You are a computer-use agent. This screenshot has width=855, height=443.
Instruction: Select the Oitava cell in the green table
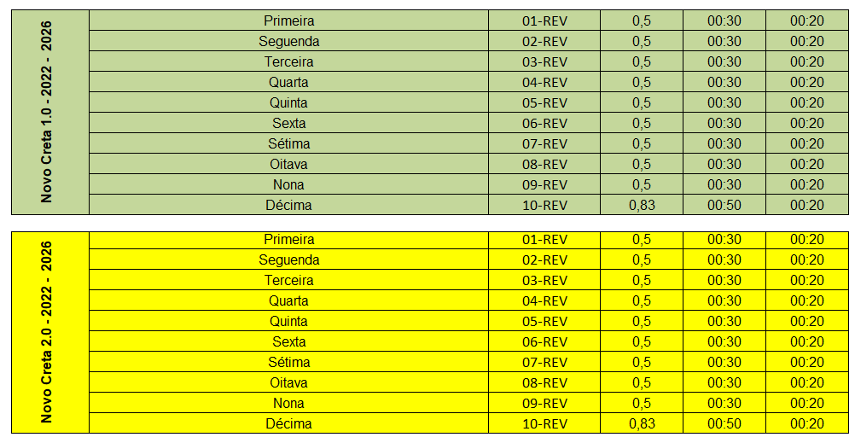click(x=289, y=164)
